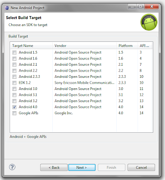Minimize the New Android Project dialog

click(x=132, y=7)
